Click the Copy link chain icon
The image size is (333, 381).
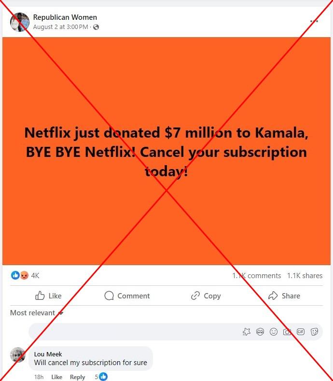195,296
